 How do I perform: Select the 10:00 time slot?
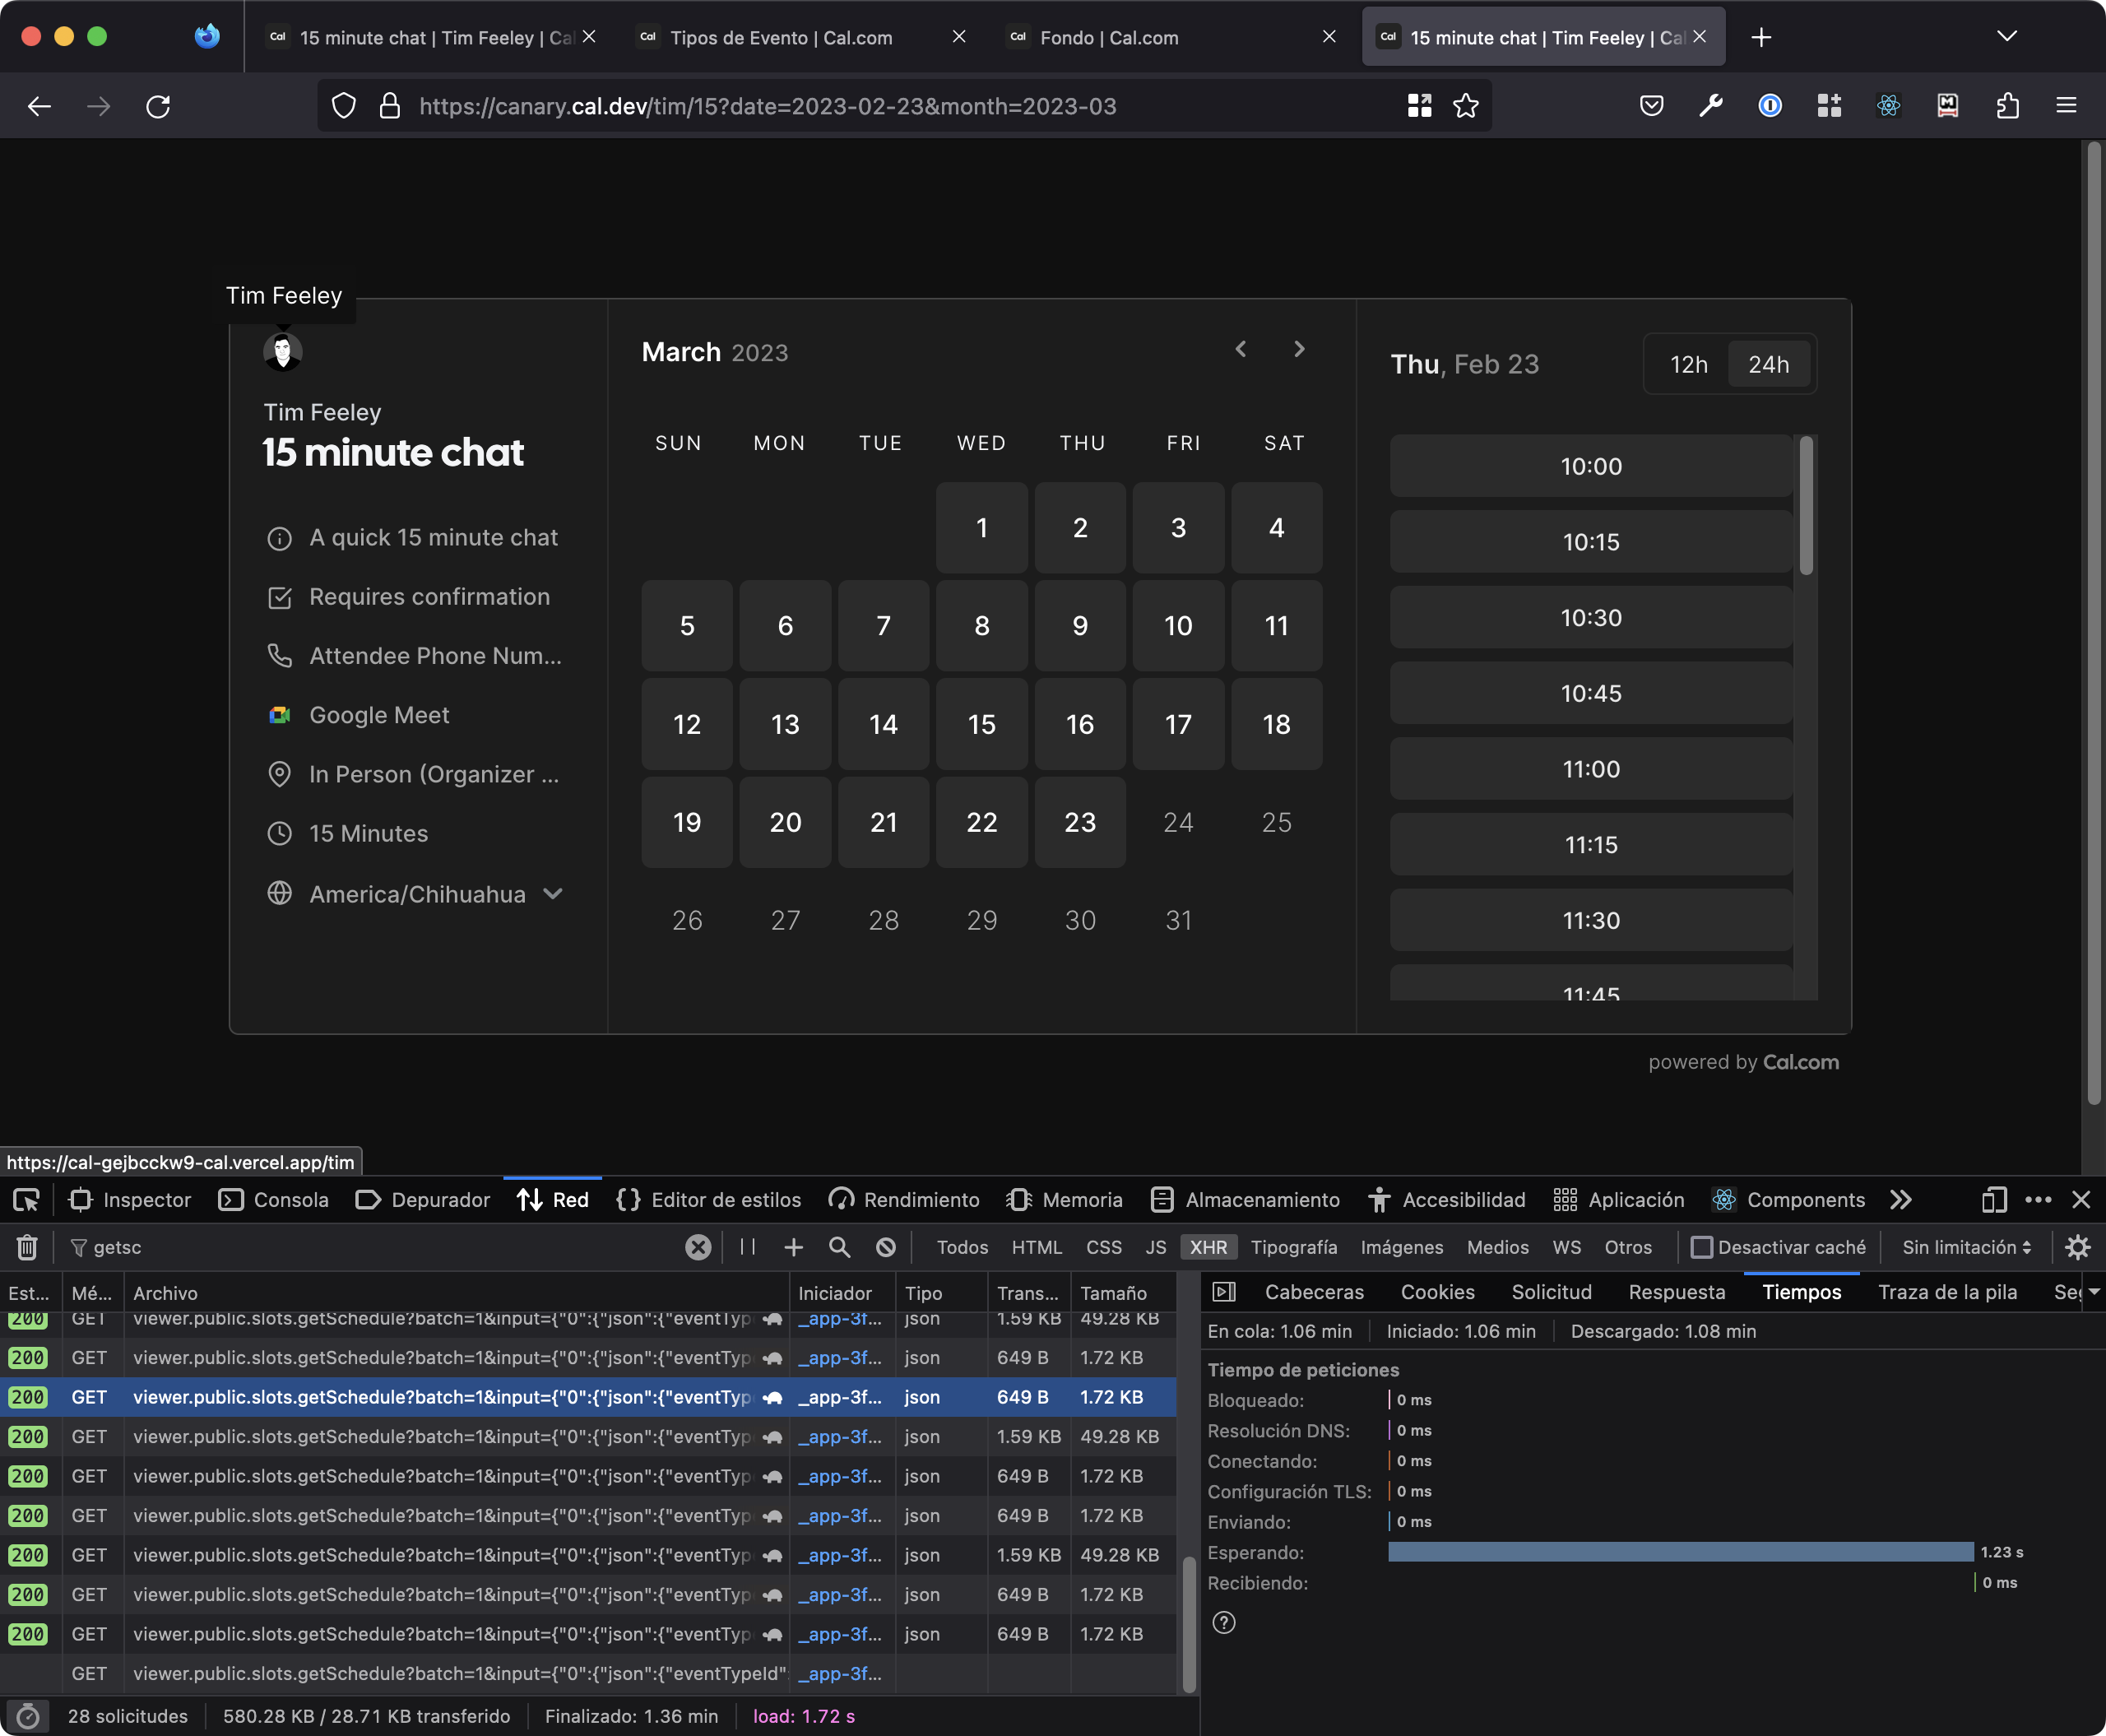click(x=1591, y=466)
